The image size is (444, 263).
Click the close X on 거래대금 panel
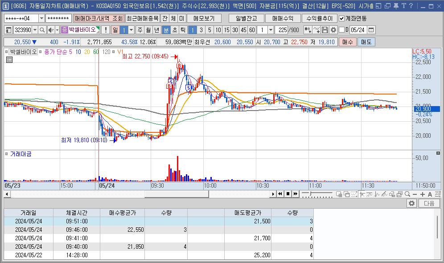pyautogui.click(x=438, y=153)
